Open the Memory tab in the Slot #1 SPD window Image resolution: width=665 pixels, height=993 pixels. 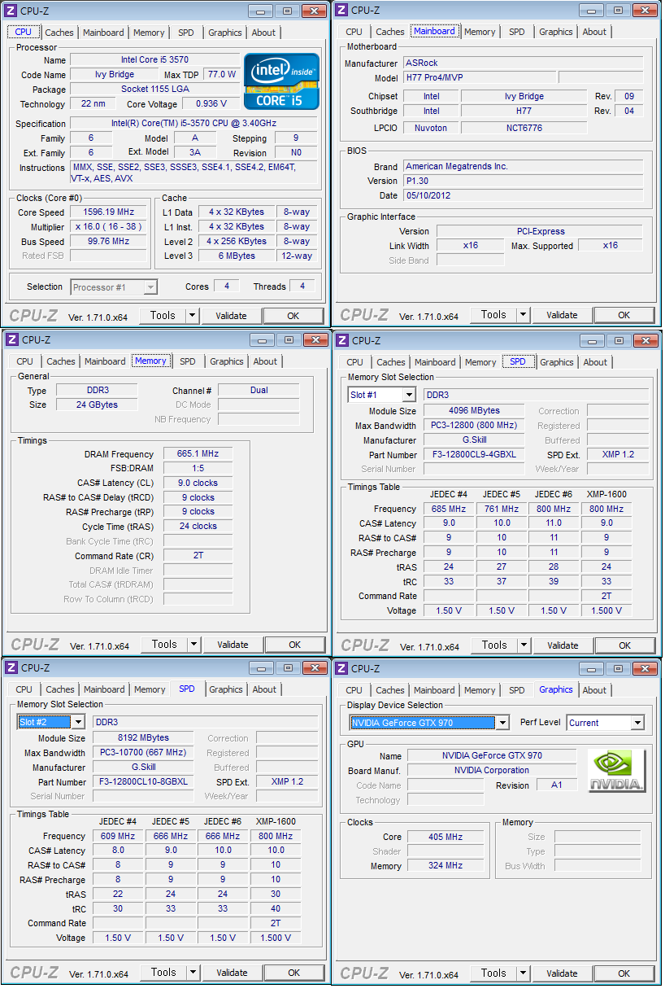(480, 362)
